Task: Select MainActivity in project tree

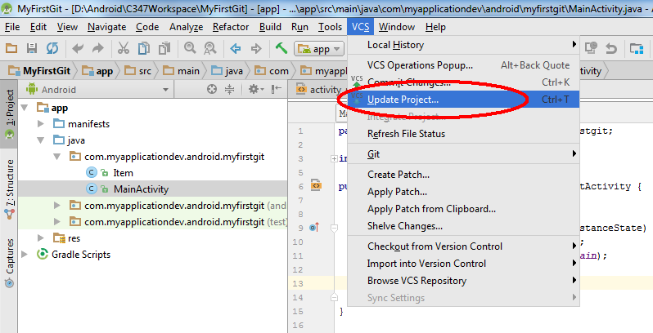Action: 128,189
